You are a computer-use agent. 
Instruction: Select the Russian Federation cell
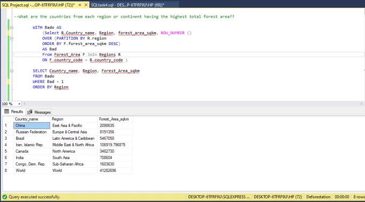(x=32, y=132)
